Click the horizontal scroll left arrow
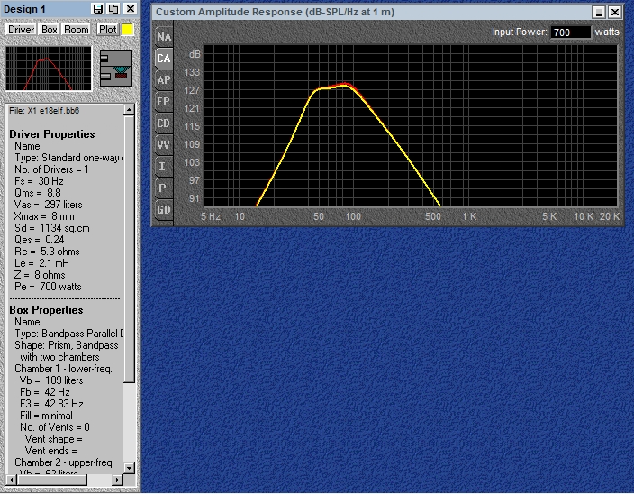634x494 pixels. pyautogui.click(x=12, y=480)
